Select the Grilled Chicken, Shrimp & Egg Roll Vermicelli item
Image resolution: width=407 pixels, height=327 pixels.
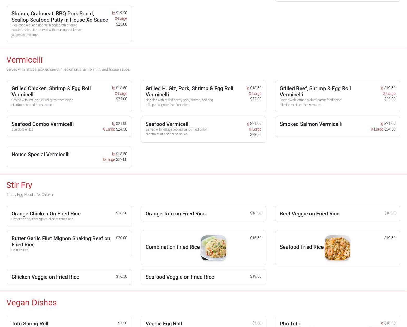(x=69, y=96)
